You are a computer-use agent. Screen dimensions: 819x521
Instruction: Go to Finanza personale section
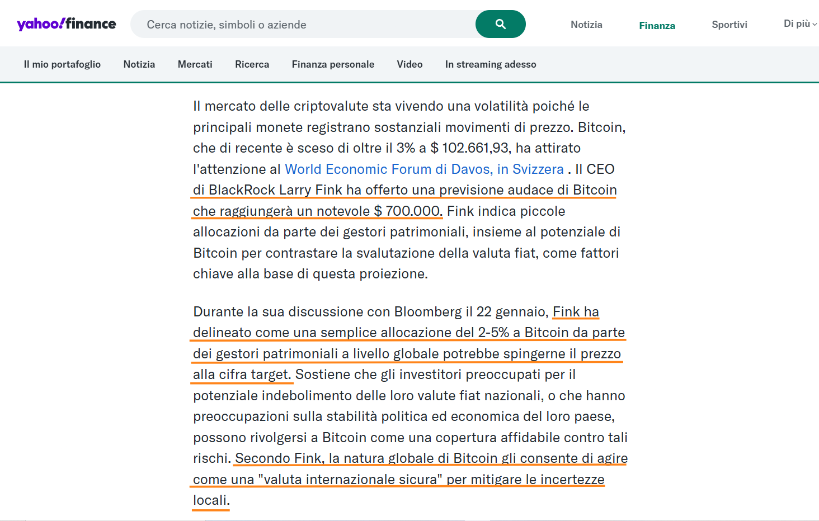coord(333,64)
